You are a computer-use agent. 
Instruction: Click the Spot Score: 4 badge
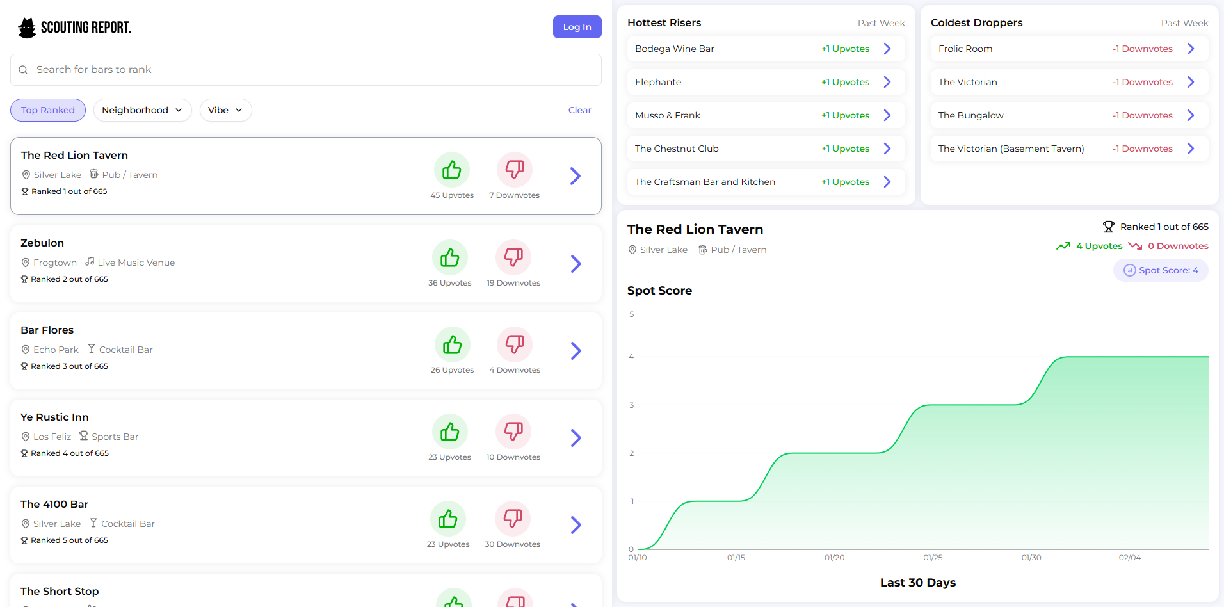click(x=1161, y=270)
